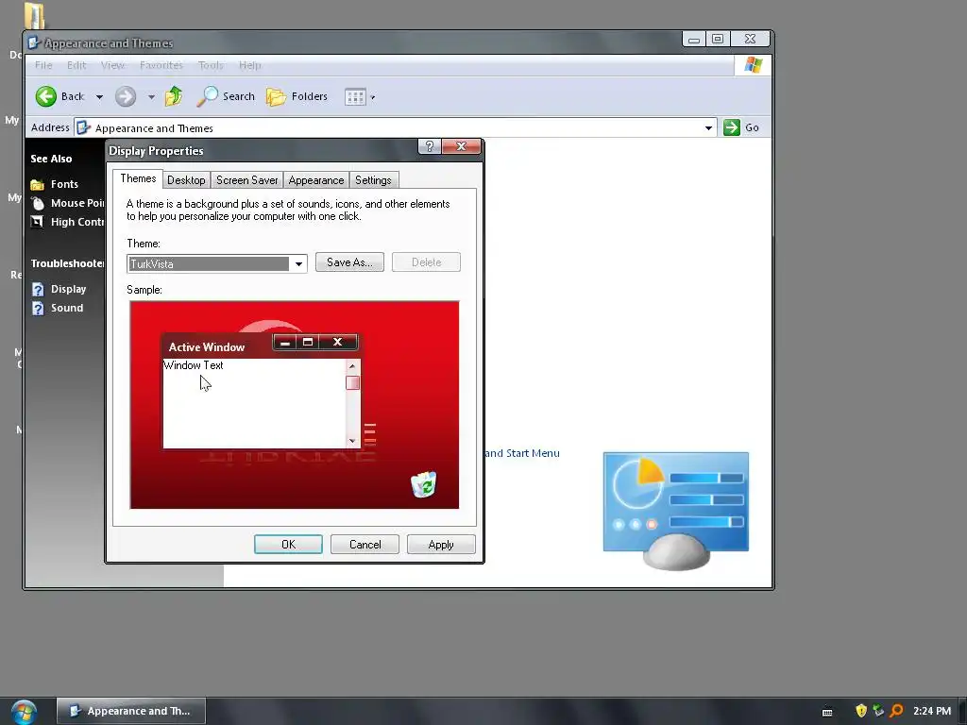967x725 pixels.
Task: Click the Forward arrow toolbar icon
Action: [126, 96]
